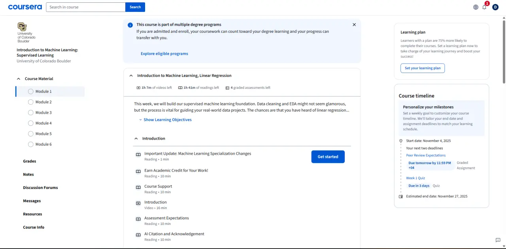
Task: Select Module 3 in course material
Action: tap(50, 113)
